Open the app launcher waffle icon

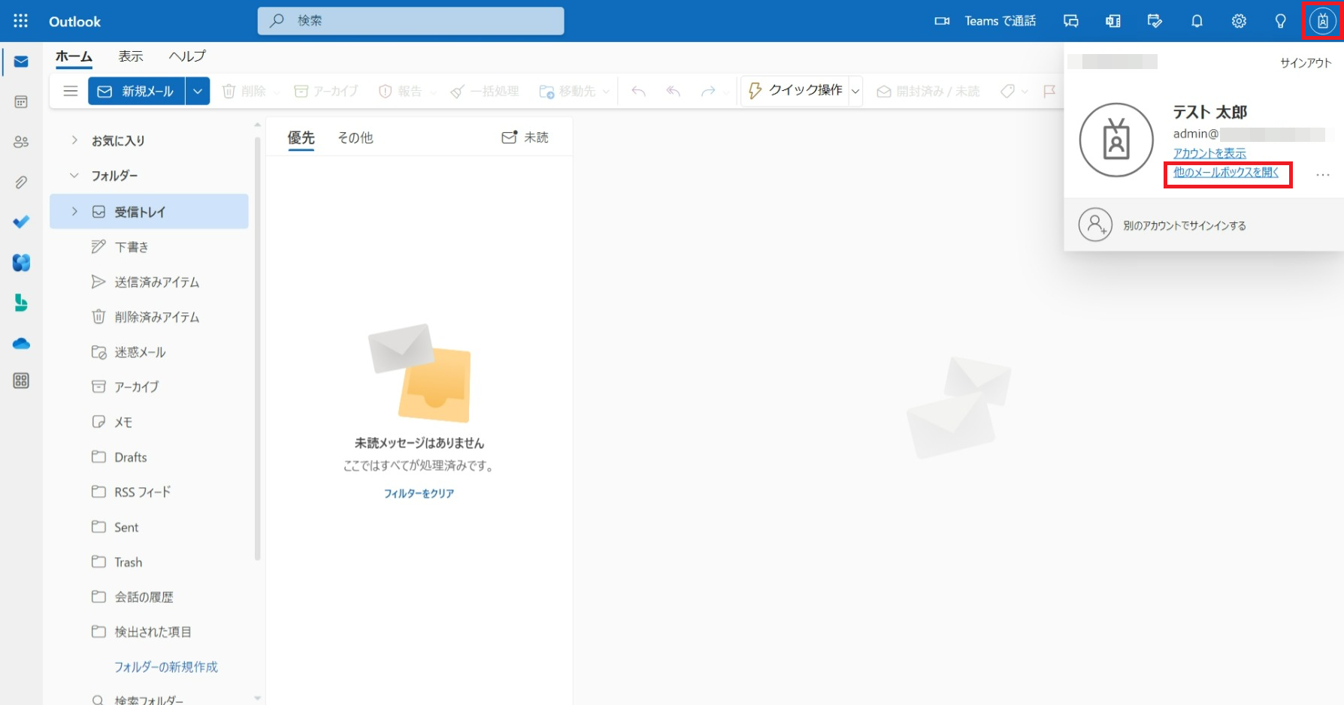click(20, 21)
